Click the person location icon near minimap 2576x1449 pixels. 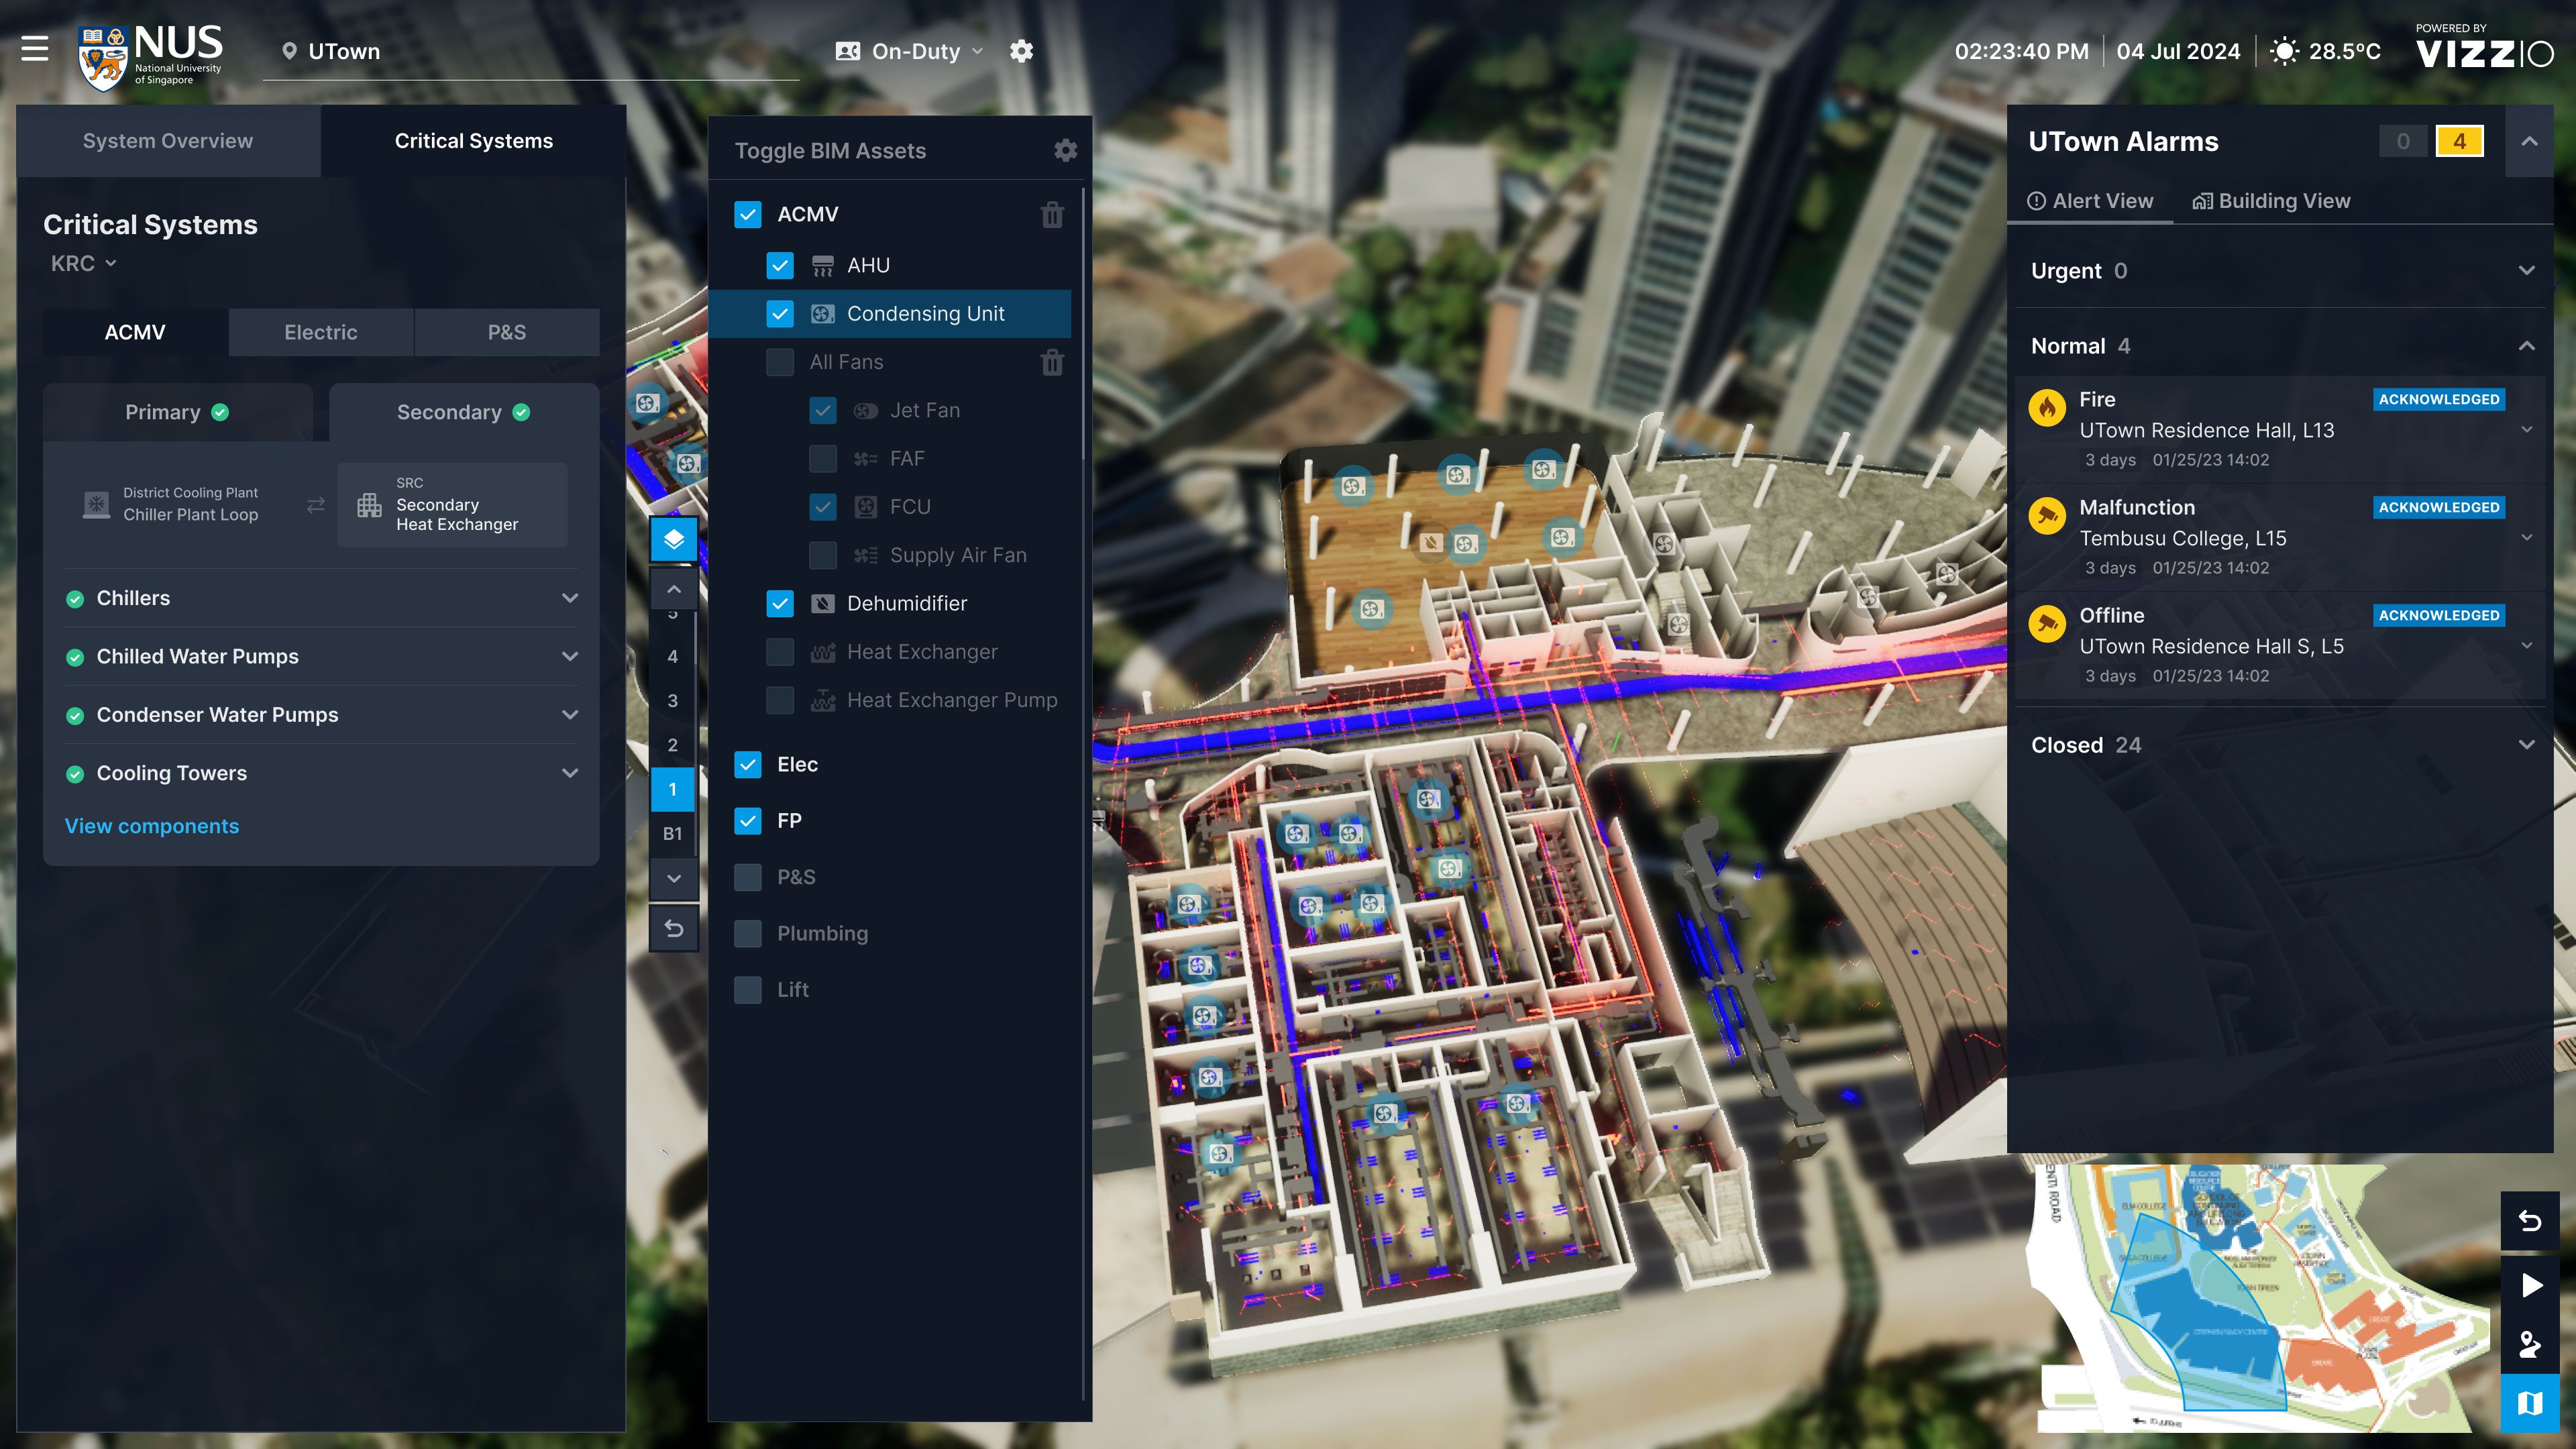point(2530,1344)
